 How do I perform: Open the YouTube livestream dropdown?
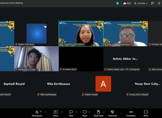tap(141, 3)
